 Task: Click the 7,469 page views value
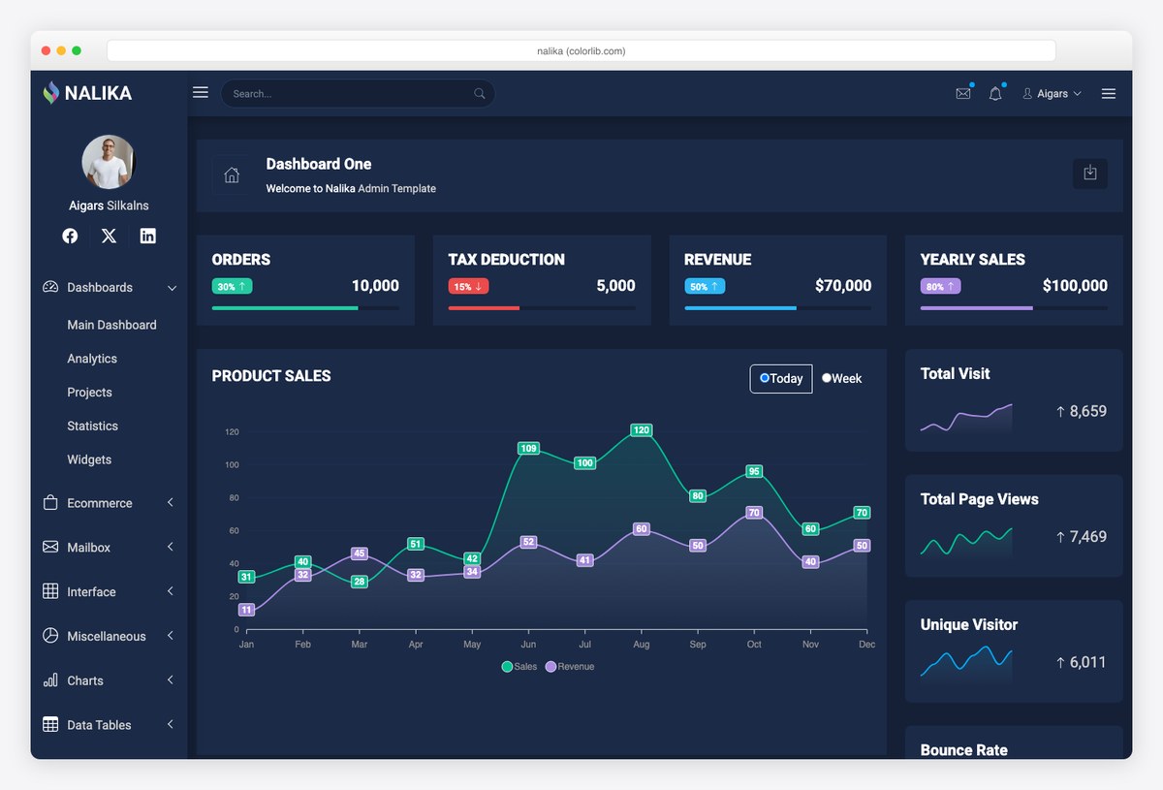click(1087, 536)
